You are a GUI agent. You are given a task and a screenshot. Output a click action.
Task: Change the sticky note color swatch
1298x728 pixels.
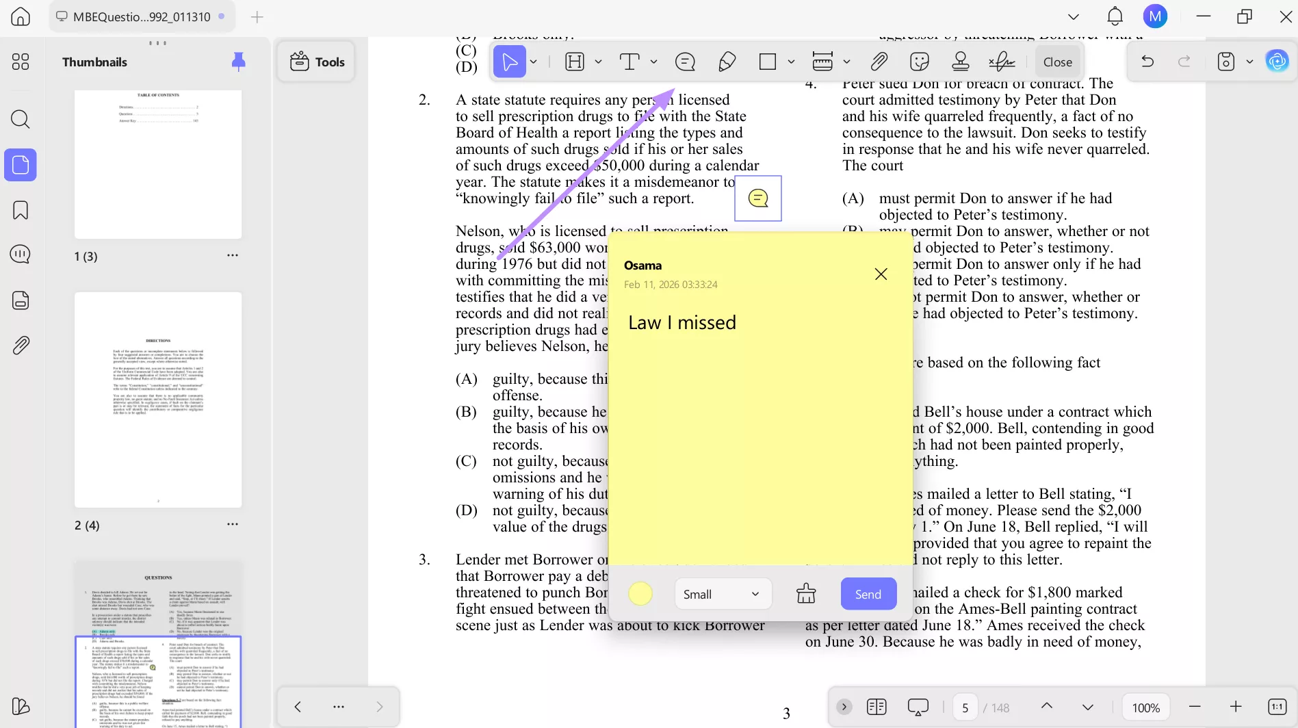(640, 593)
